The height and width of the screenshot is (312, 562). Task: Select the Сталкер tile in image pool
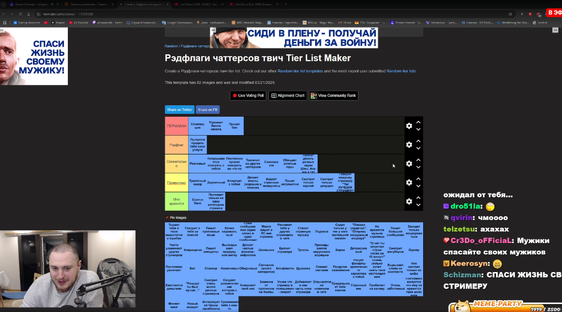(211, 268)
